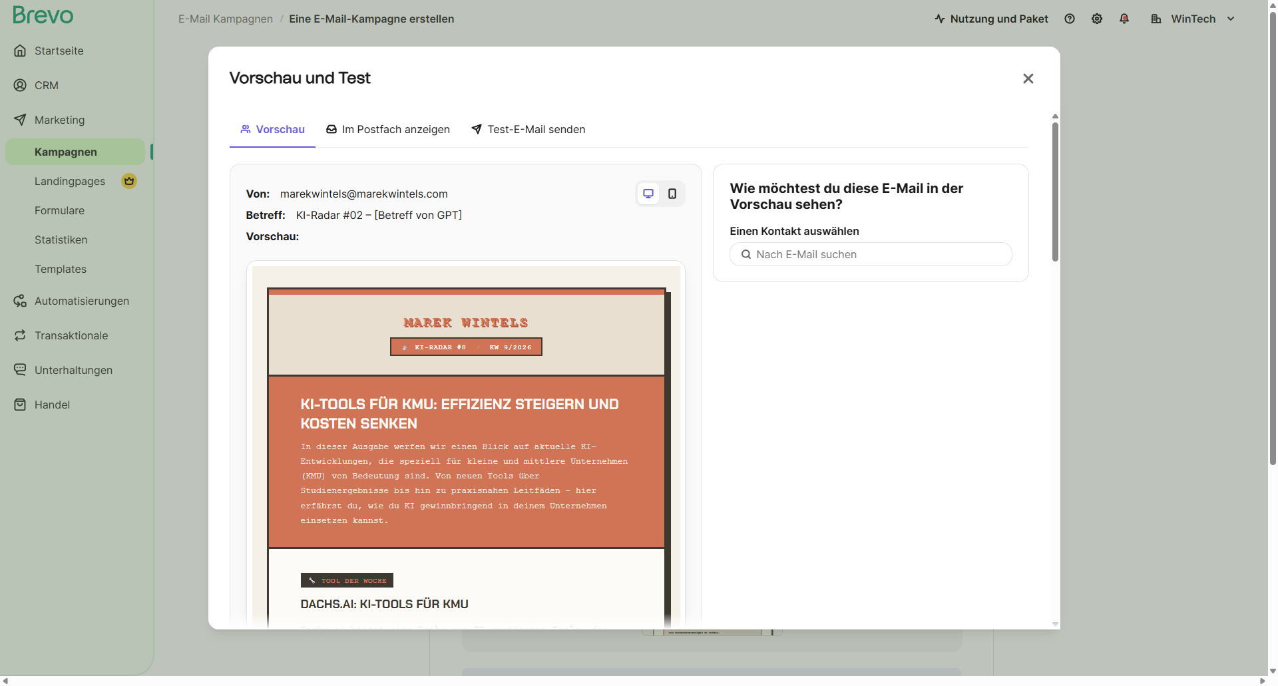
Task: Expand the WinTech account dropdown
Action: point(1193,19)
